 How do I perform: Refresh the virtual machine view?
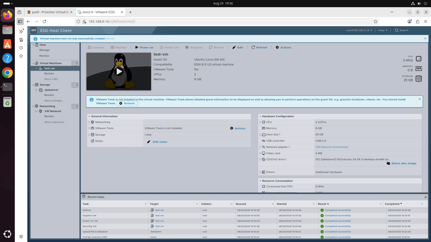tap(259, 47)
